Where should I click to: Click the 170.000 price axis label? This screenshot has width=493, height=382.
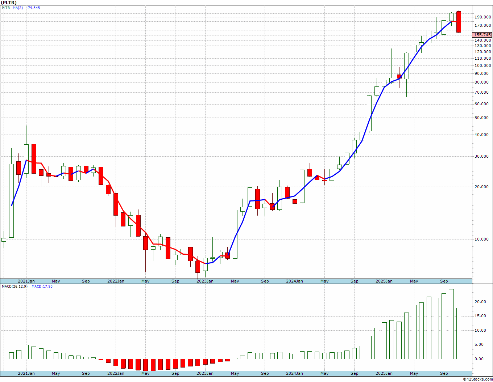click(482, 26)
